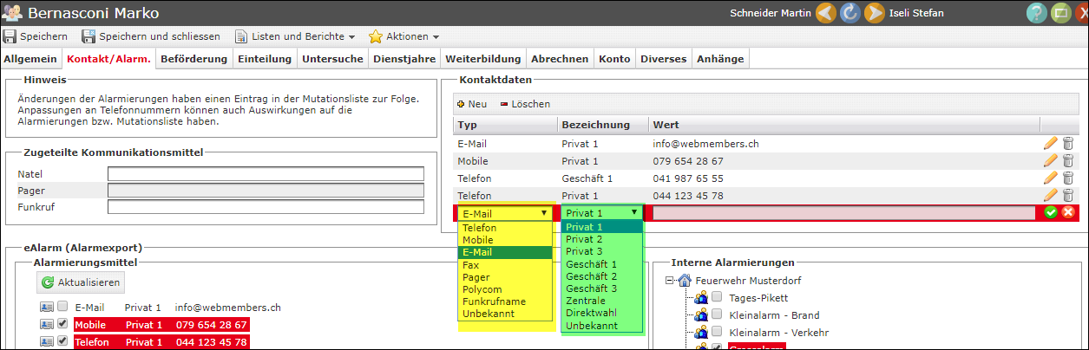Screen dimensions: 1089x350
Task: Click Löschen in Kontaktdaten toolbar
Action: 525,104
